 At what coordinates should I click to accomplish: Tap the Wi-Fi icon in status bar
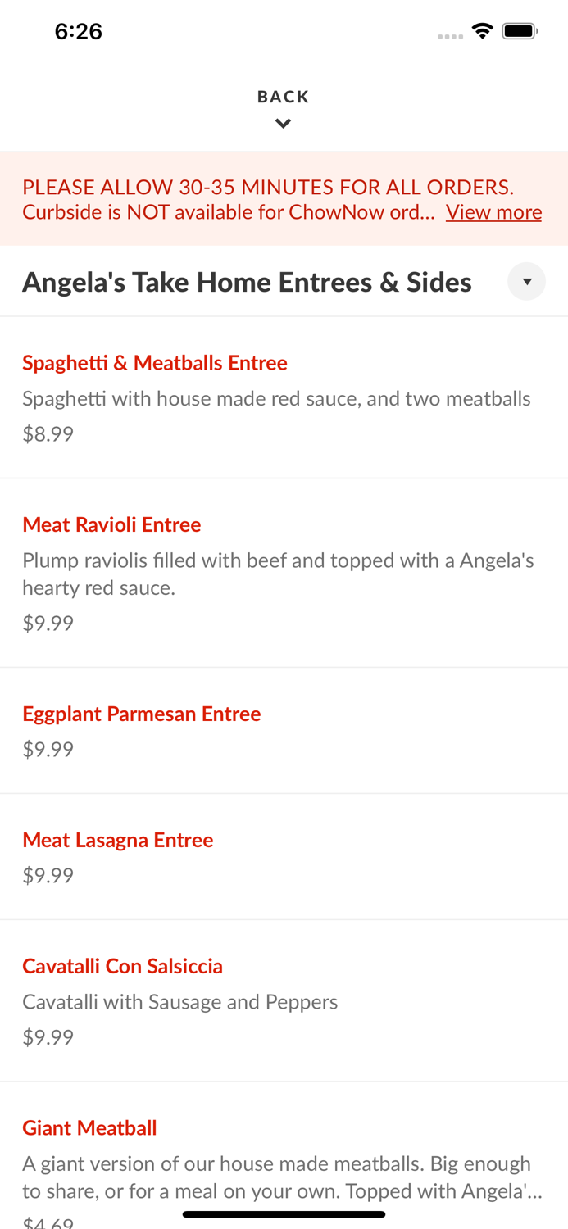483,31
